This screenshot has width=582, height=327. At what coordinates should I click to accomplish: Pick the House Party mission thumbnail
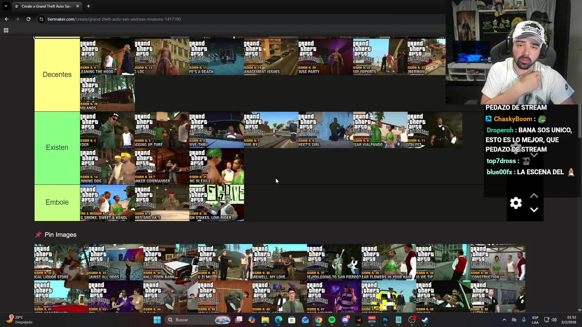(x=326, y=57)
